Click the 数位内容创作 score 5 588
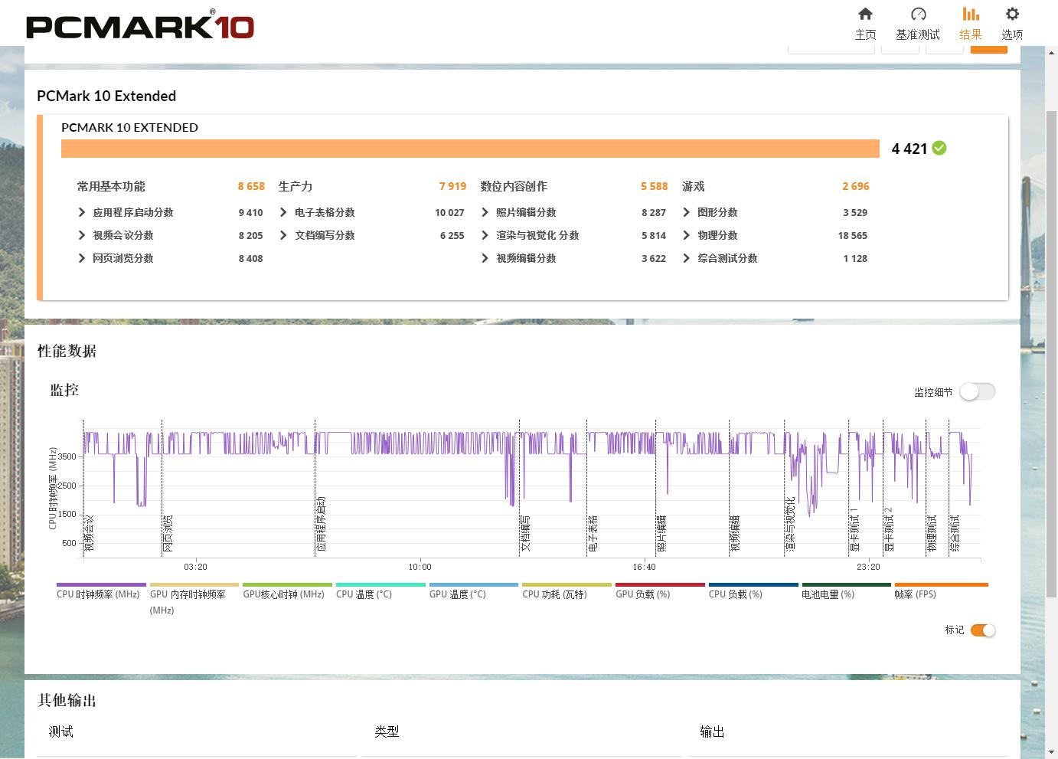1058x759 pixels. 655,186
